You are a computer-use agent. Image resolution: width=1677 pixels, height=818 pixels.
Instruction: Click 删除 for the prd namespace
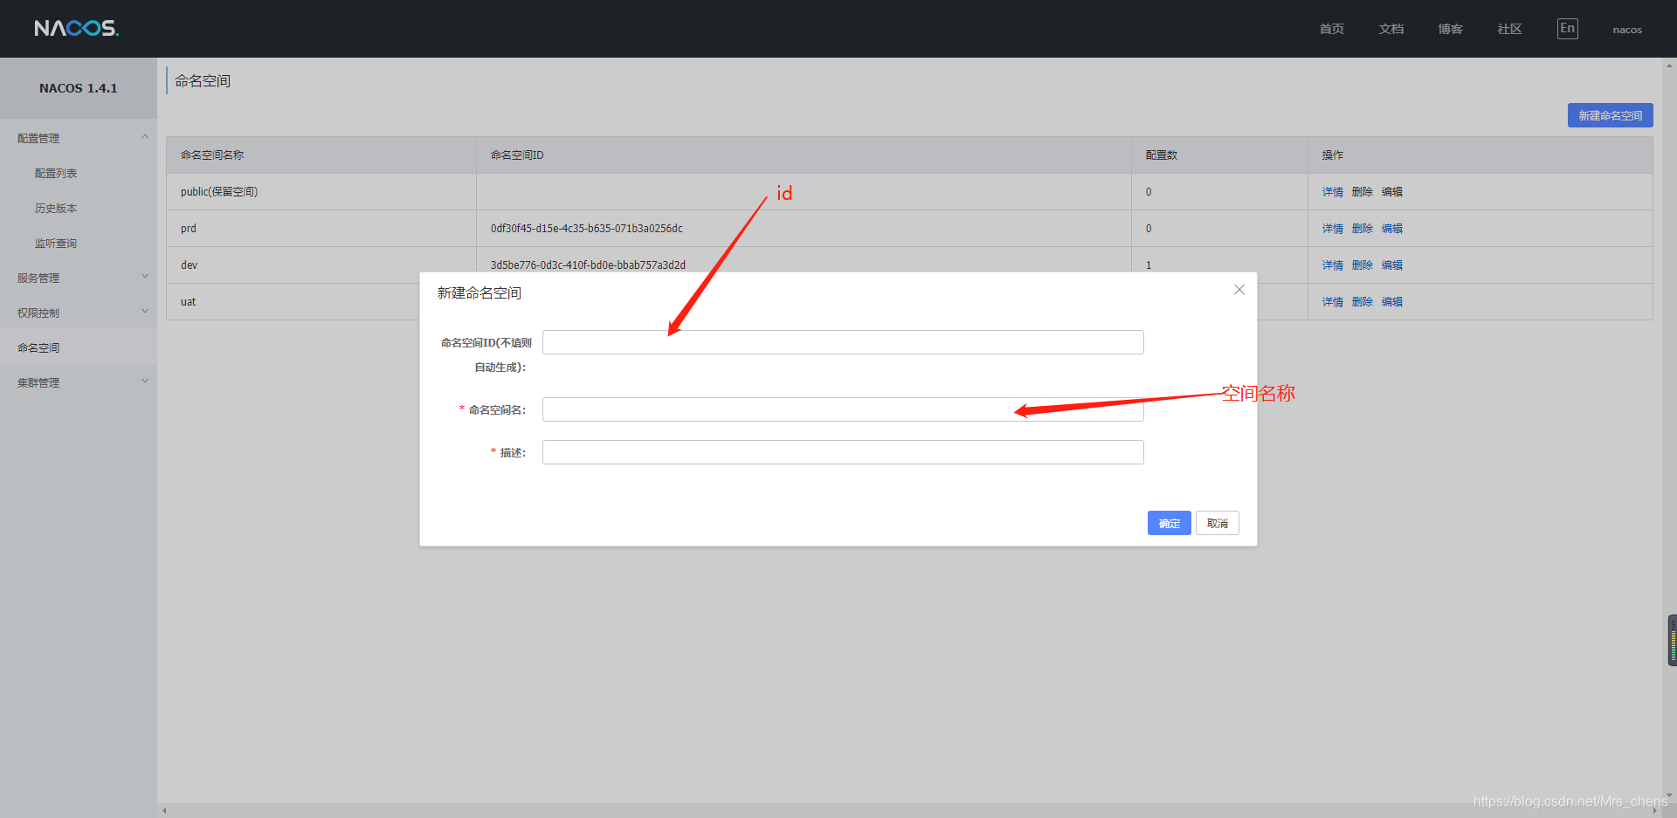pos(1362,229)
